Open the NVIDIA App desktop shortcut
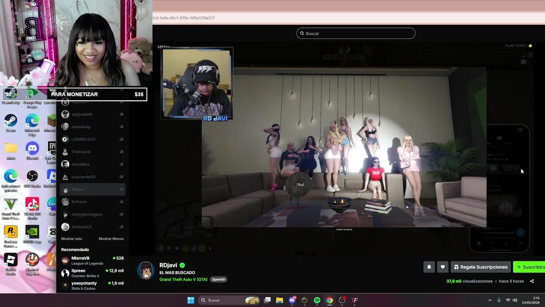Screen dimensions: 545x307 point(32,235)
